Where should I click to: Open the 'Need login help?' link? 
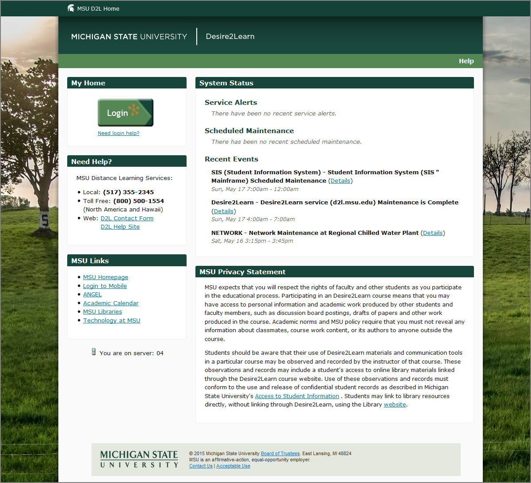point(118,133)
